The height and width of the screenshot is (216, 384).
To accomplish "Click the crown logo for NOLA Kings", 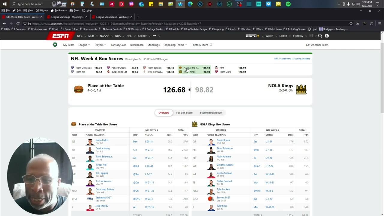I will tap(301, 89).
